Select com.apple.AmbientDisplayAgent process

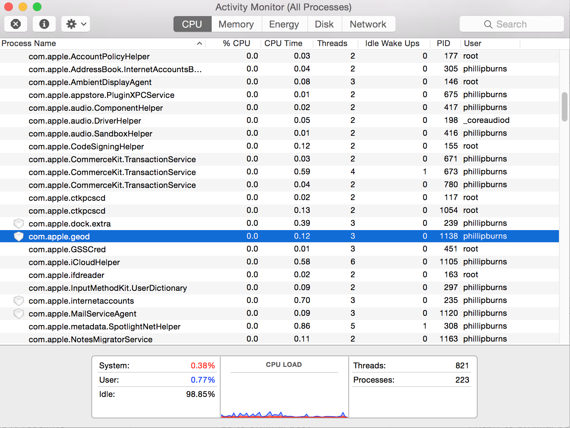(279, 82)
